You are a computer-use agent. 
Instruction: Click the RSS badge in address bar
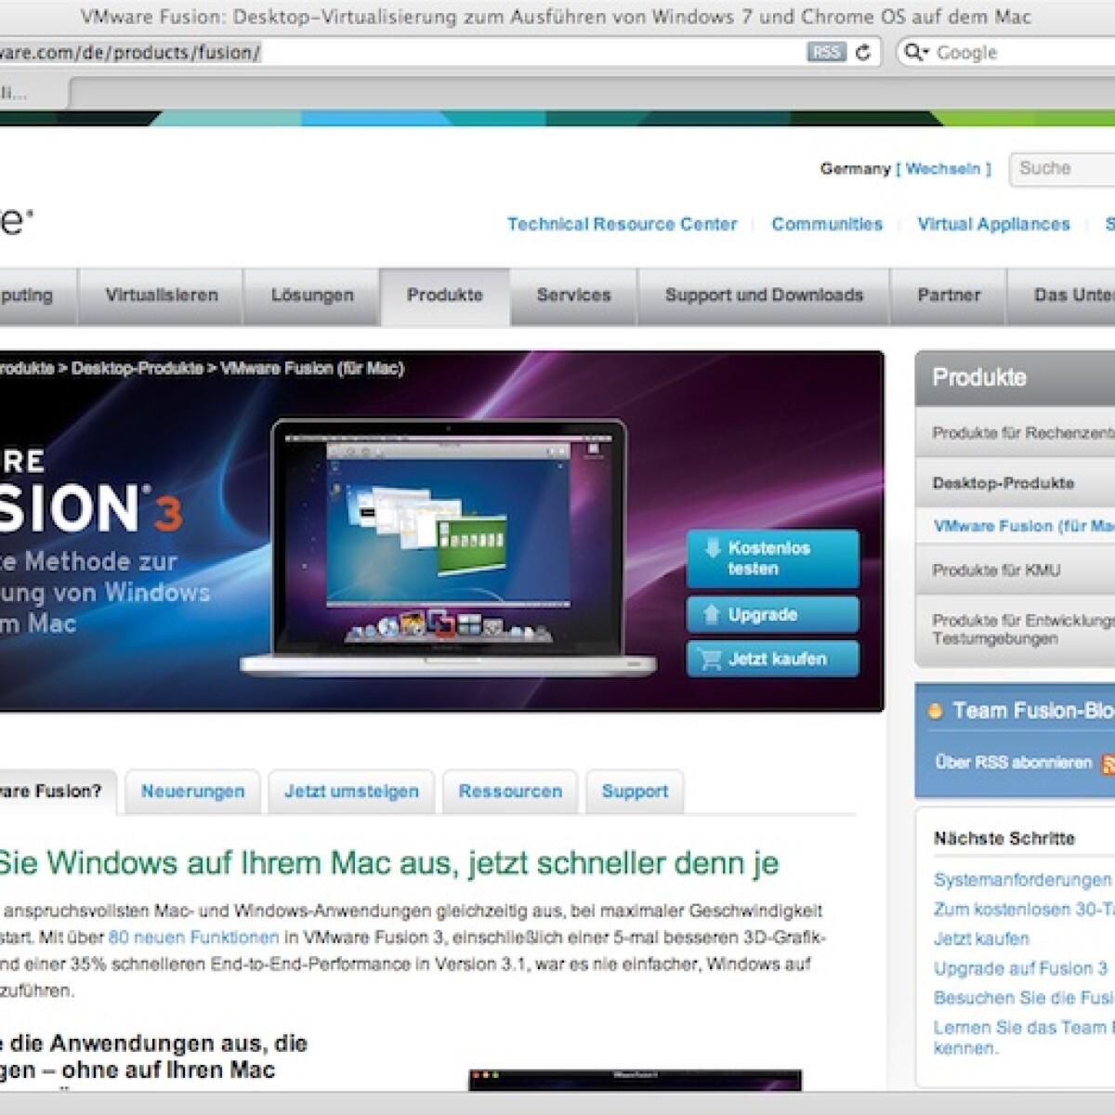(x=825, y=52)
